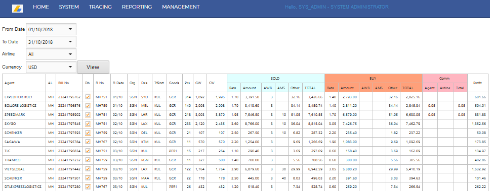Click the SOLD group header
Screen dimensions: 490x191
pyautogui.click(x=276, y=79)
